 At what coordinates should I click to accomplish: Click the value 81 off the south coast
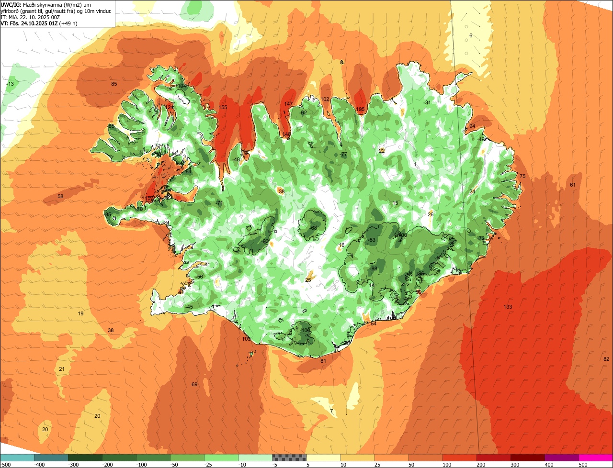pyautogui.click(x=323, y=361)
